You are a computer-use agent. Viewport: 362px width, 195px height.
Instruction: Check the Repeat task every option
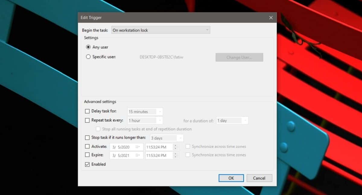[x=87, y=120]
